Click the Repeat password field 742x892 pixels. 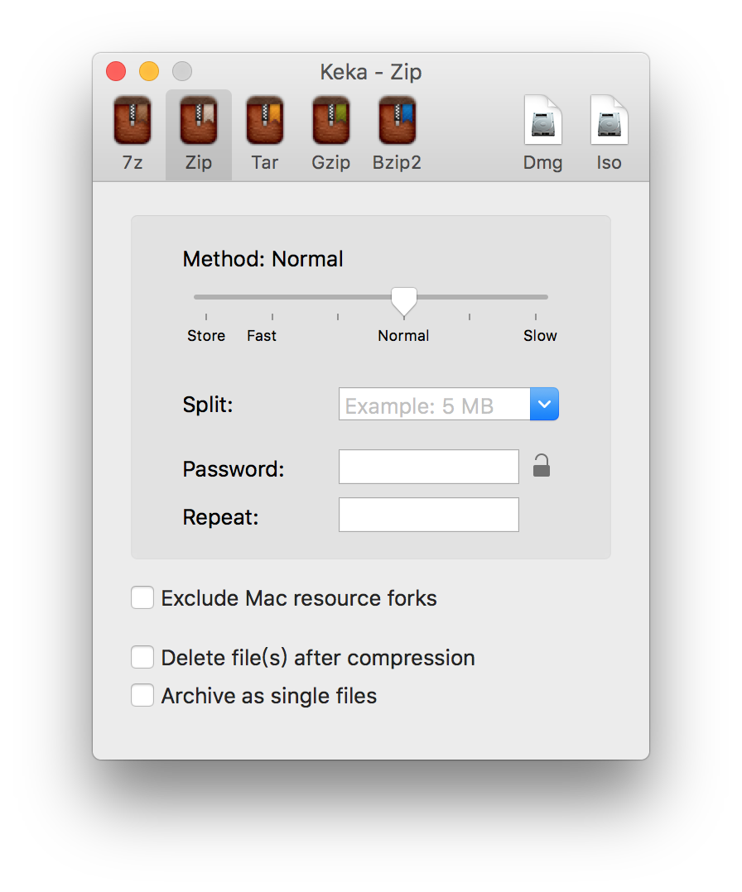[428, 515]
